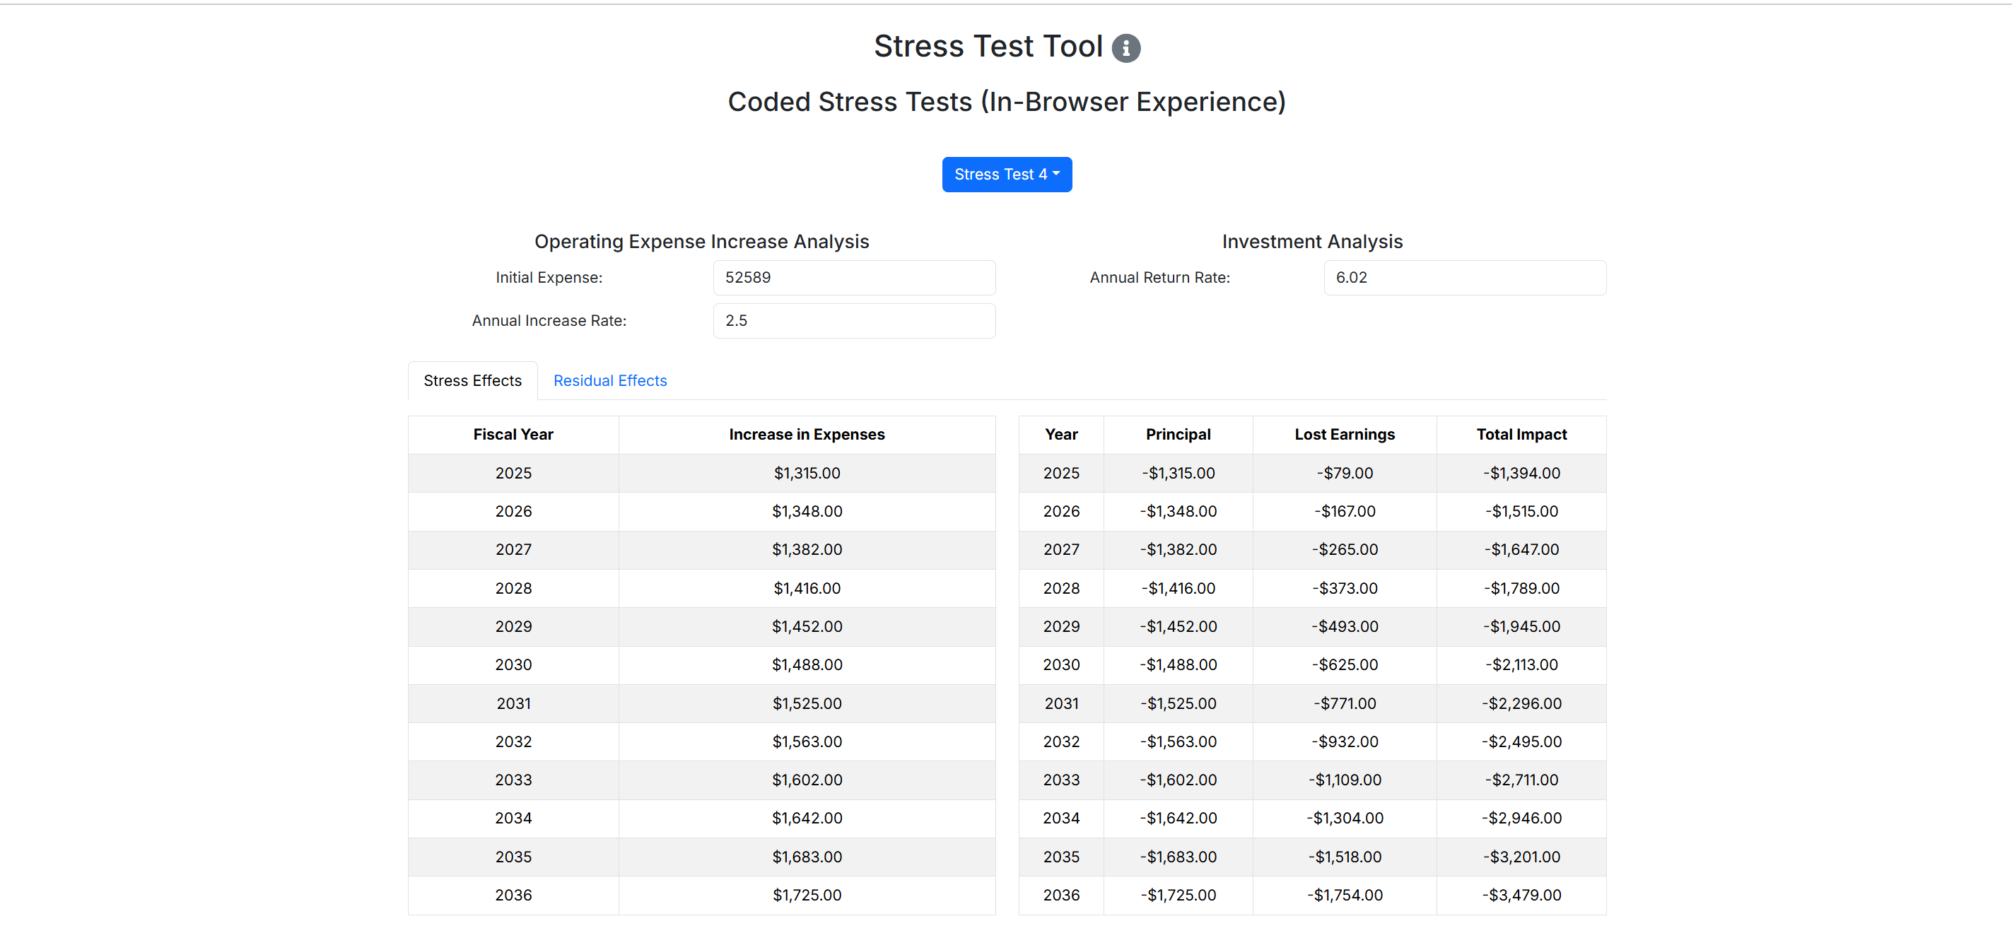This screenshot has height=933, width=2012.
Task: Click the -$1,304.00 lost earnings value
Action: tap(1344, 818)
